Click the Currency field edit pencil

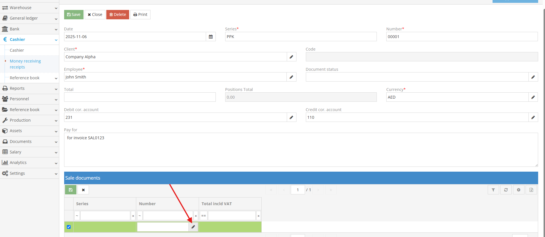533,97
